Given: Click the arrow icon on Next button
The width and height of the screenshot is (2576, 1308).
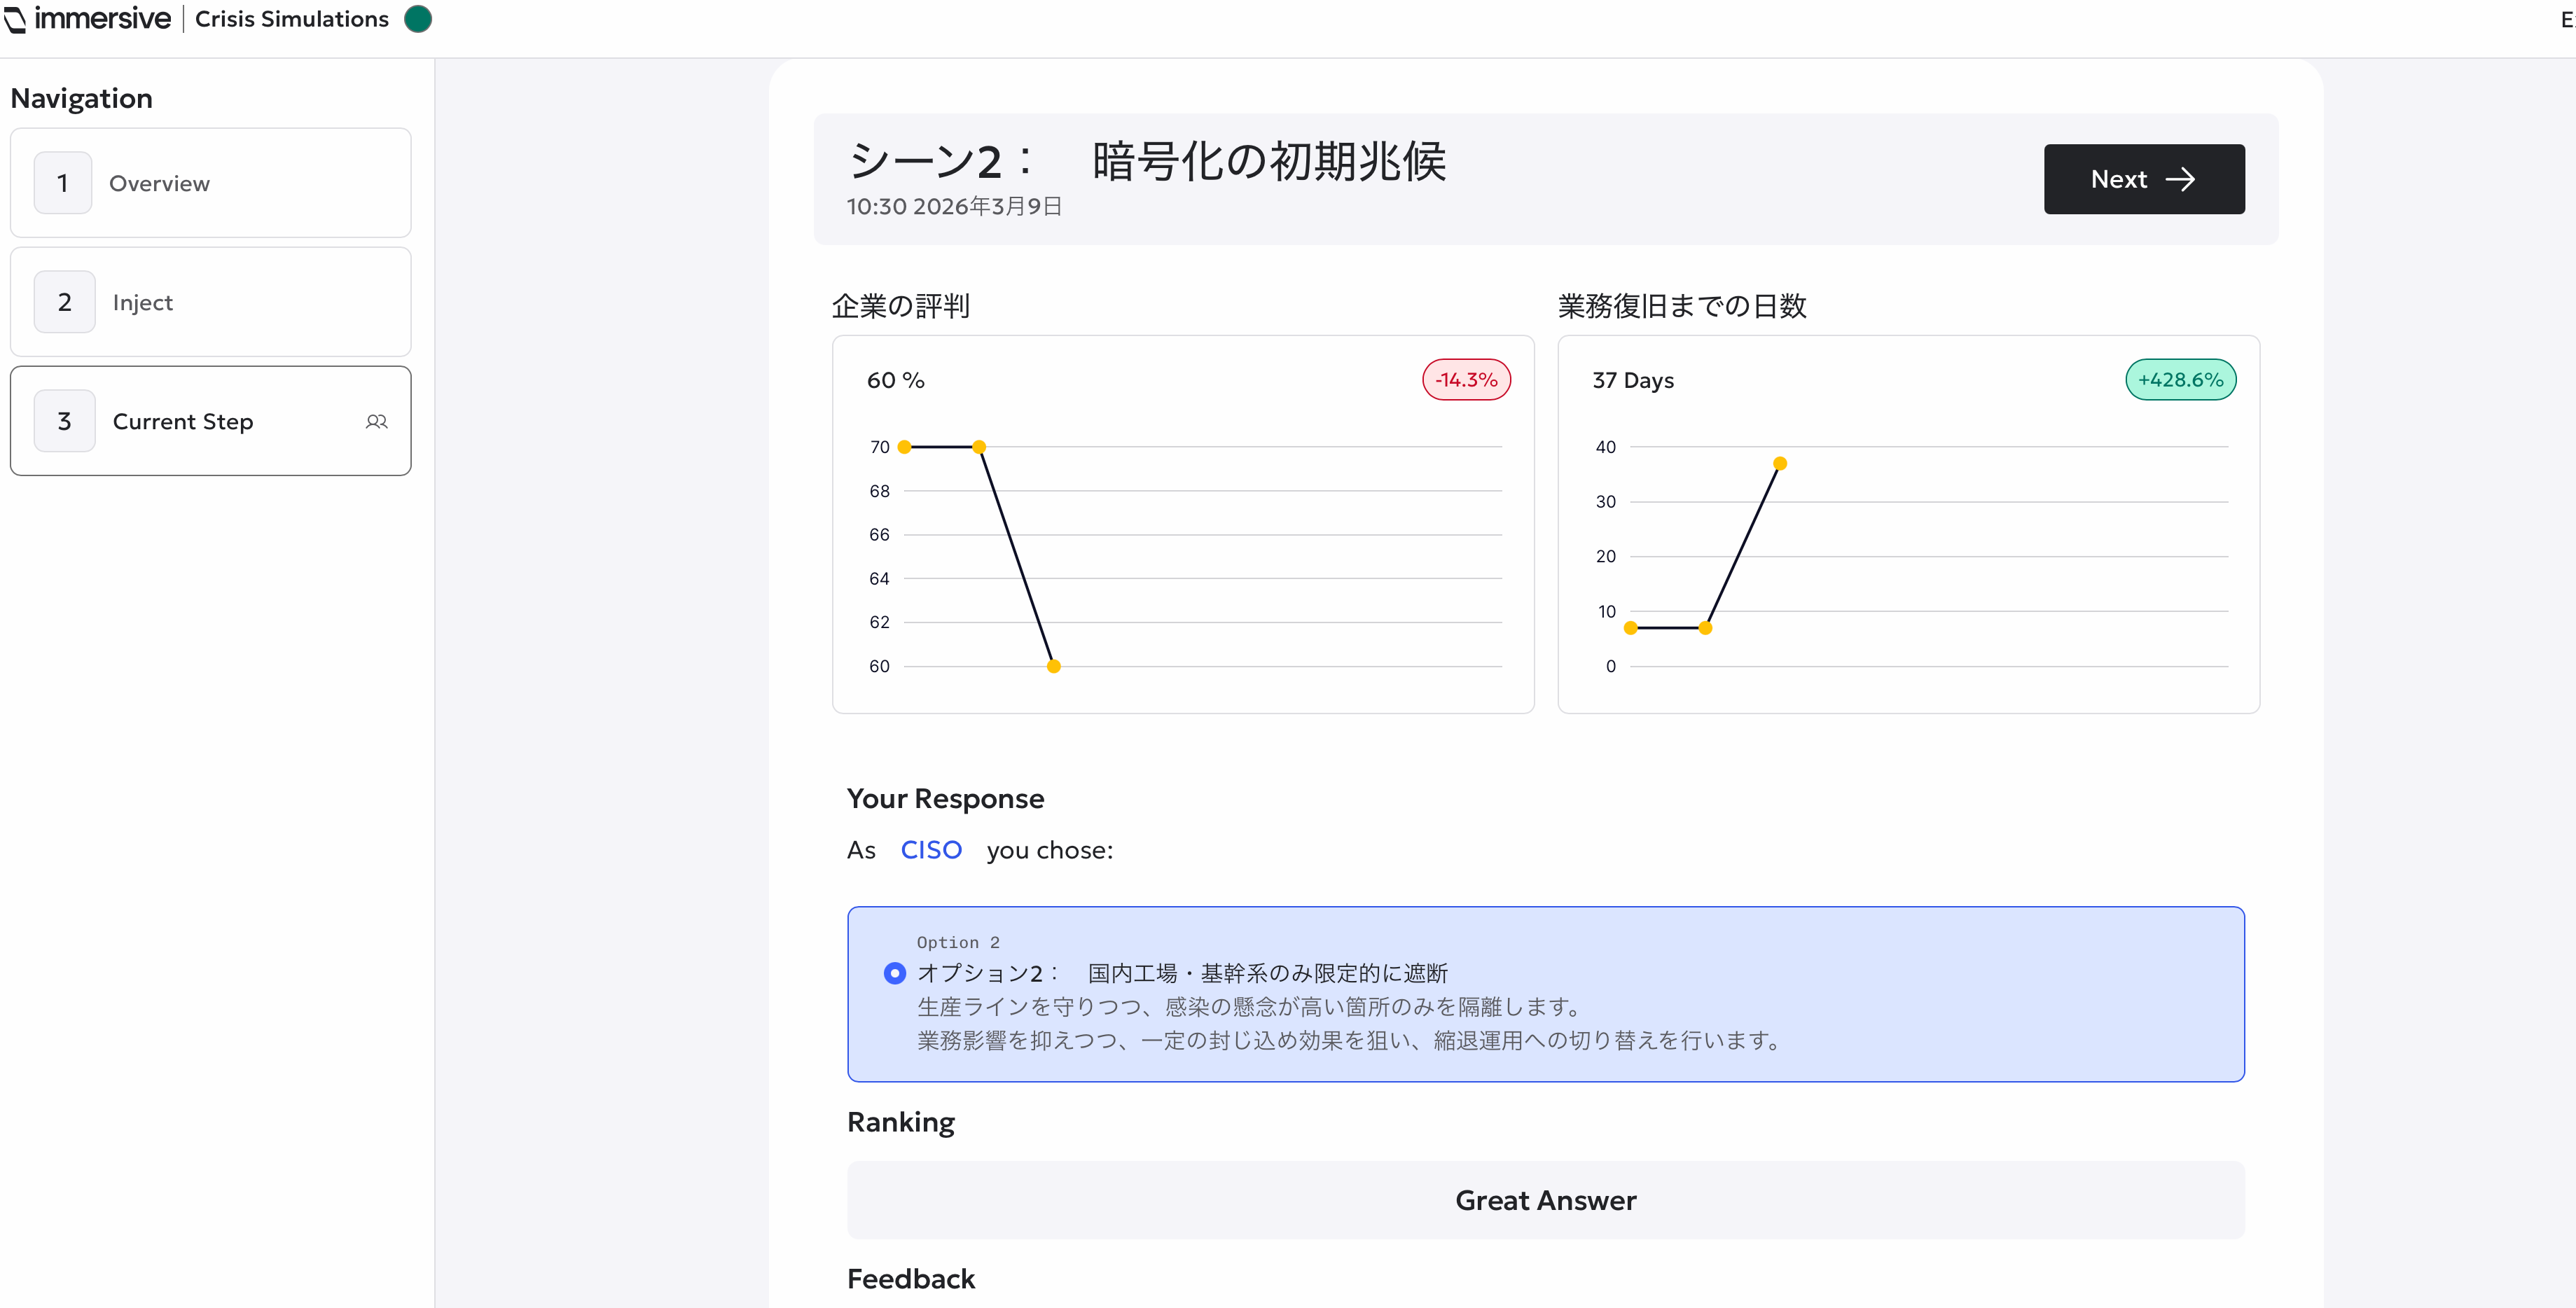Looking at the screenshot, I should click(x=2180, y=179).
